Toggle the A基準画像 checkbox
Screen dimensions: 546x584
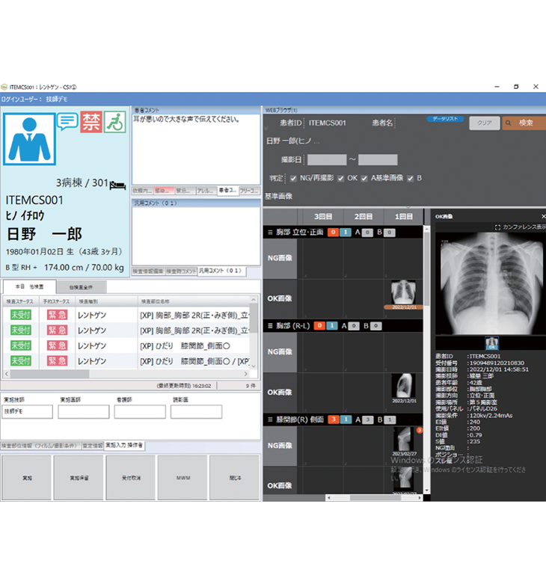[x=364, y=179]
